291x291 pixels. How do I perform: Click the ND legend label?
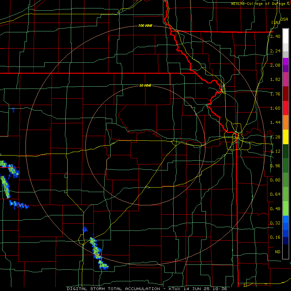[278, 252]
